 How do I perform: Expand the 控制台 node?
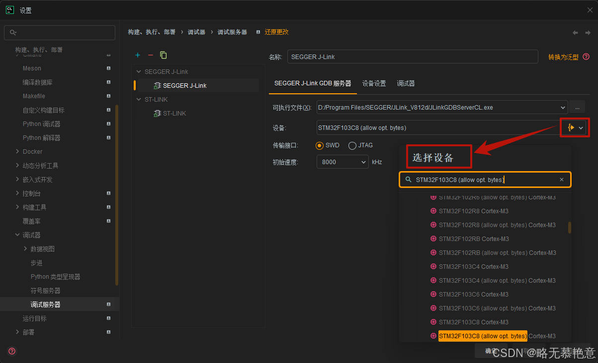click(17, 193)
